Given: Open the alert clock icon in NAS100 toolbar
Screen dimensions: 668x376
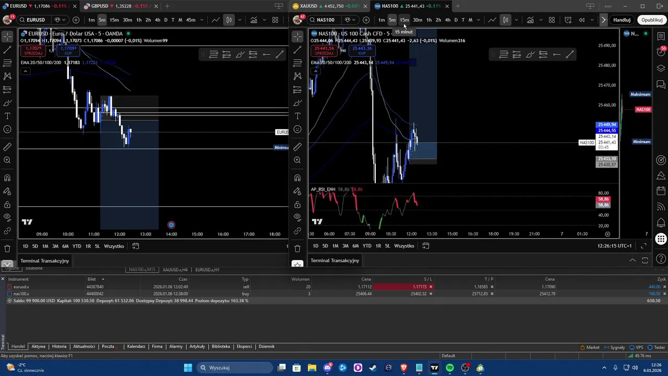Looking at the screenshot, I should point(568,20).
